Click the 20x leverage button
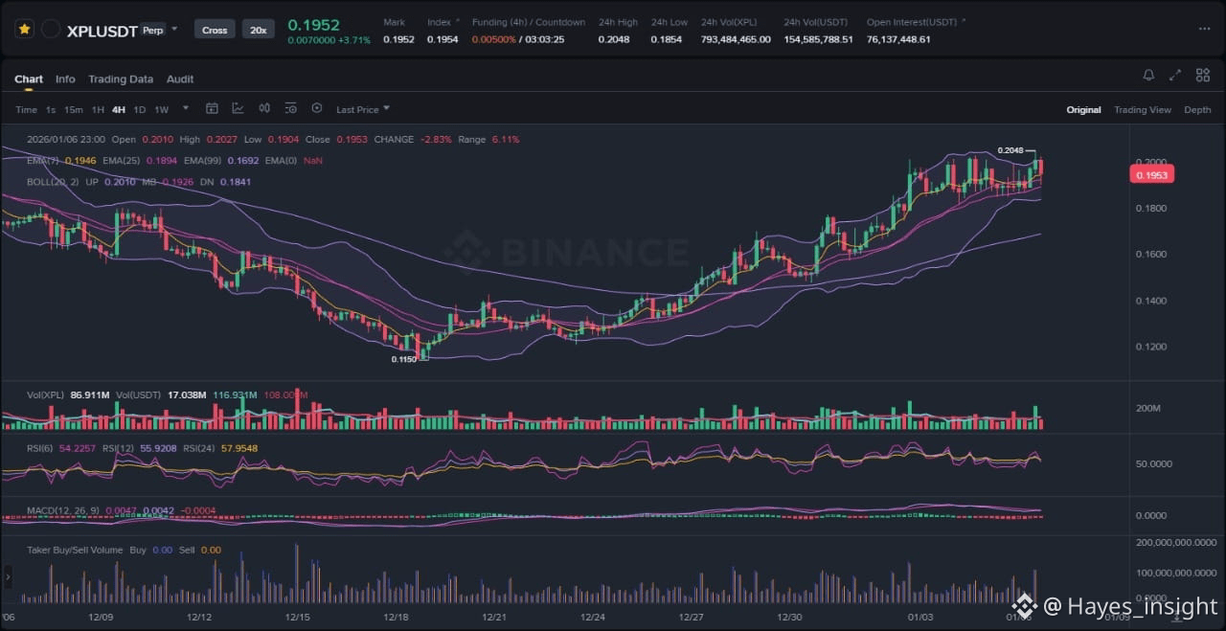 point(258,30)
